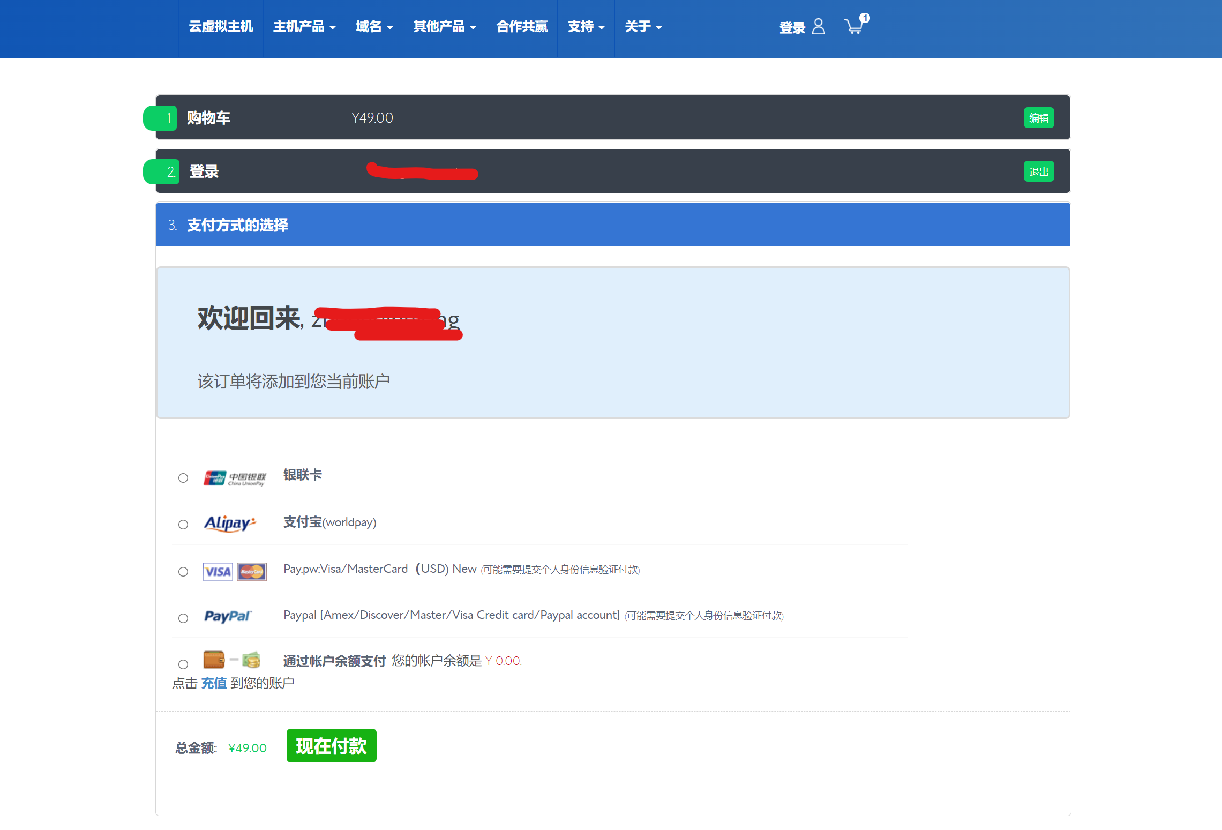Click the Alipay logo

pos(230,523)
